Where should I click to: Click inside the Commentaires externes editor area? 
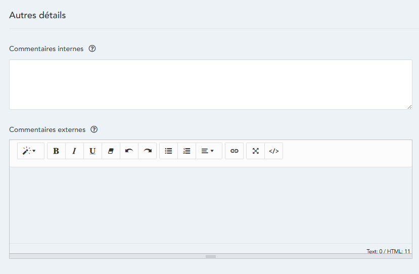210,205
